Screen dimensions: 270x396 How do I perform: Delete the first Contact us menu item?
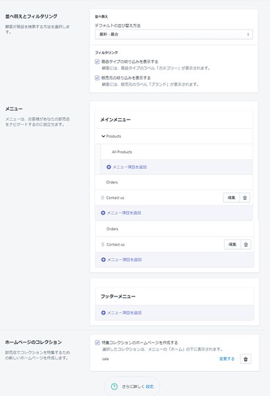tap(244, 198)
